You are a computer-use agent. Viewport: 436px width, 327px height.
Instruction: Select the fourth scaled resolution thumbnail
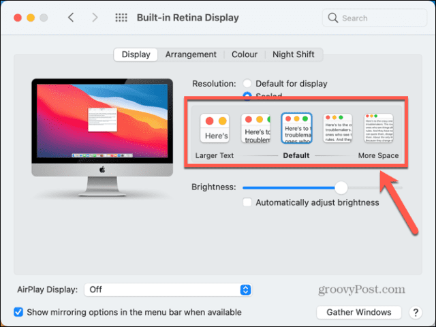point(337,129)
